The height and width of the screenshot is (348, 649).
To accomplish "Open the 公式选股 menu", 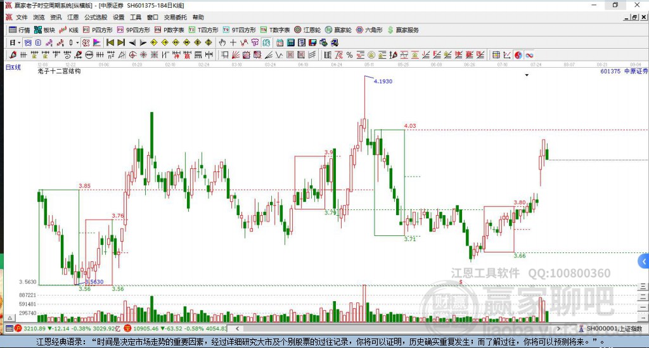I will pyautogui.click(x=96, y=17).
